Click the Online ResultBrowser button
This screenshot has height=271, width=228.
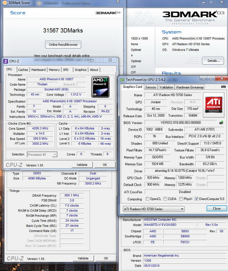(x=63, y=45)
